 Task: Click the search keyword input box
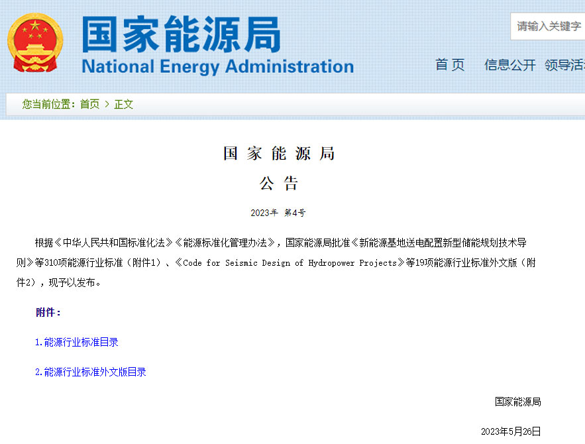point(549,27)
